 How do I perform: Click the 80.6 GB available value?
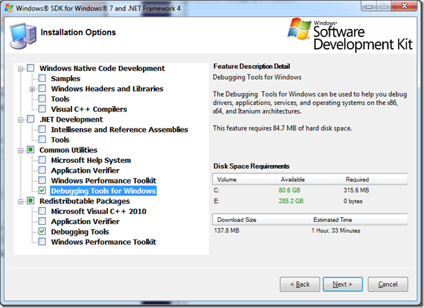(289, 190)
